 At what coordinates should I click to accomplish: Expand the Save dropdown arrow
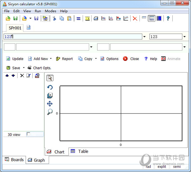24,68
